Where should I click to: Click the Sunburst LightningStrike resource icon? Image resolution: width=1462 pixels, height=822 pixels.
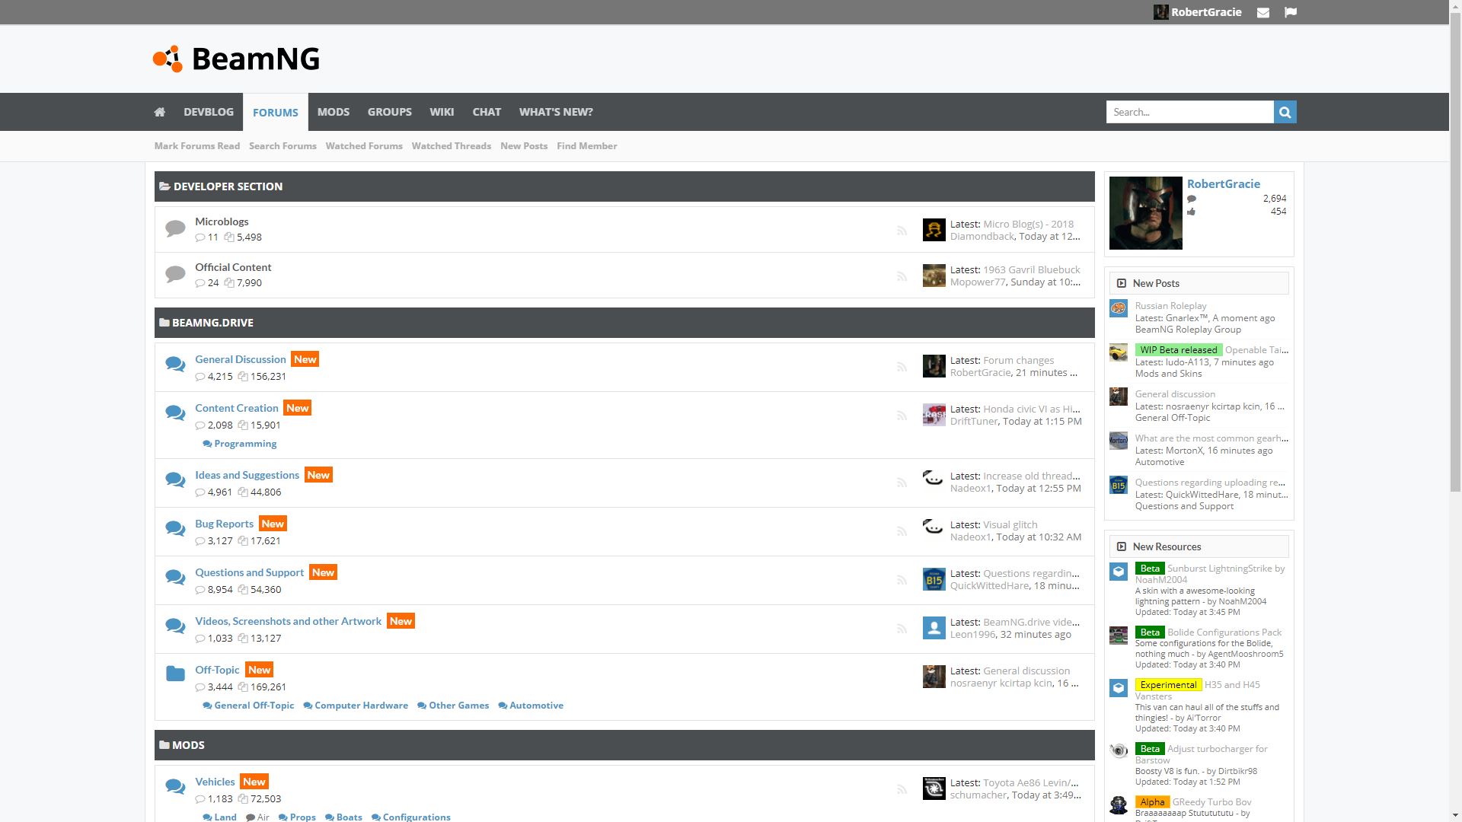1118,572
